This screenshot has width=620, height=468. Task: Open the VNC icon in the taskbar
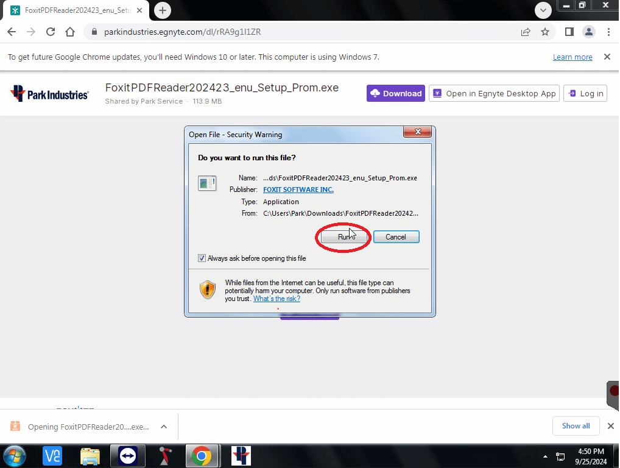tap(52, 456)
